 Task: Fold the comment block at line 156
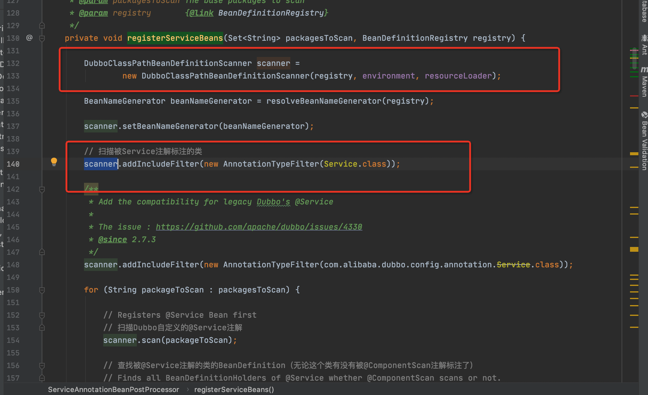point(42,366)
